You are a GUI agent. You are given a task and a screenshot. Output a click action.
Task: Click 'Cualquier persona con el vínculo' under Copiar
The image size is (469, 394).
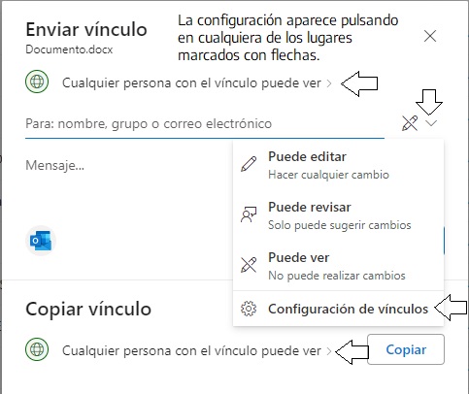click(191, 350)
